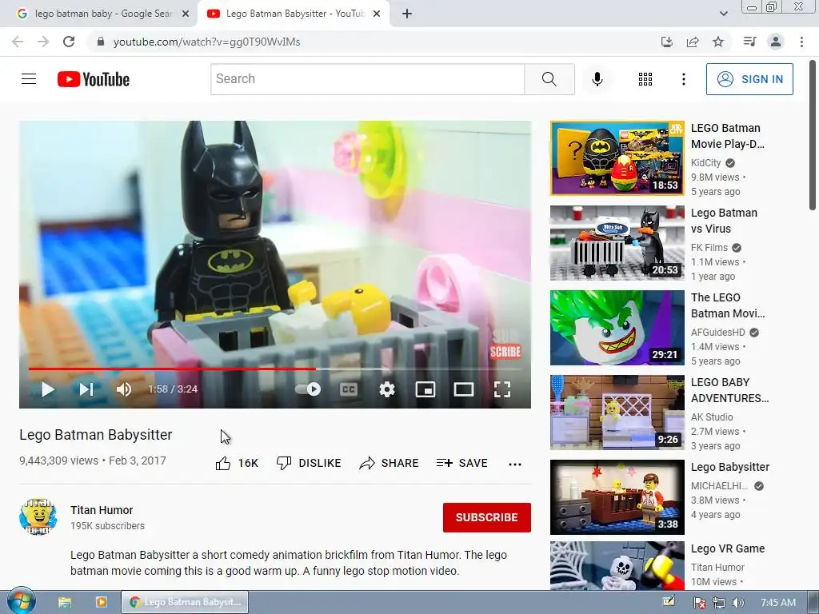The height and width of the screenshot is (614, 819).
Task: Open LEGO BABY ADVENTURES video title
Action: (x=729, y=390)
